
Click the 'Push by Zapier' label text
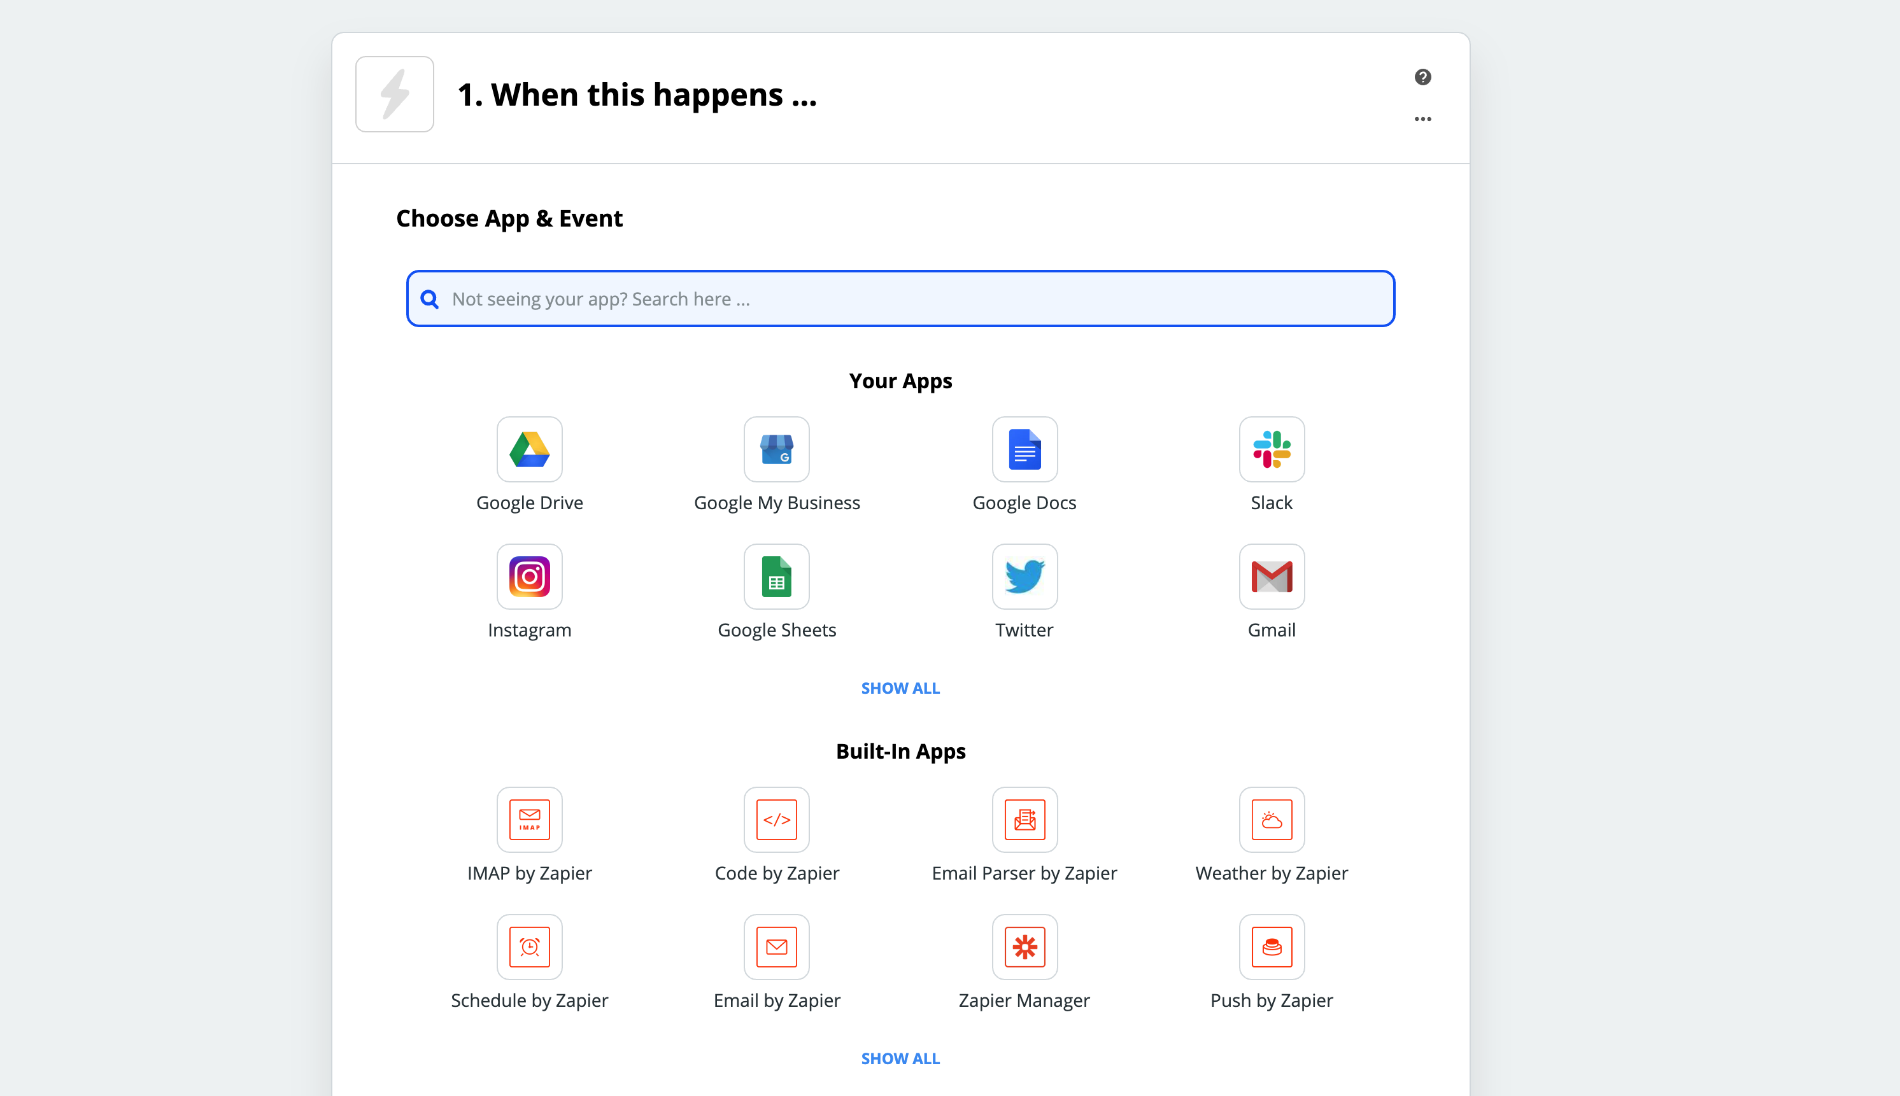pyautogui.click(x=1271, y=1001)
